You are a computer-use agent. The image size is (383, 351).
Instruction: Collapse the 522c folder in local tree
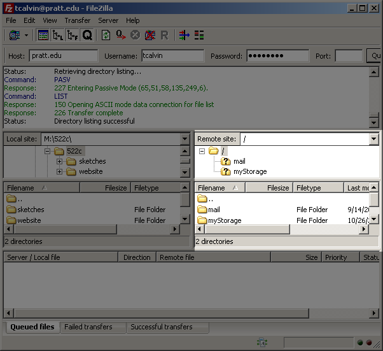click(47, 151)
